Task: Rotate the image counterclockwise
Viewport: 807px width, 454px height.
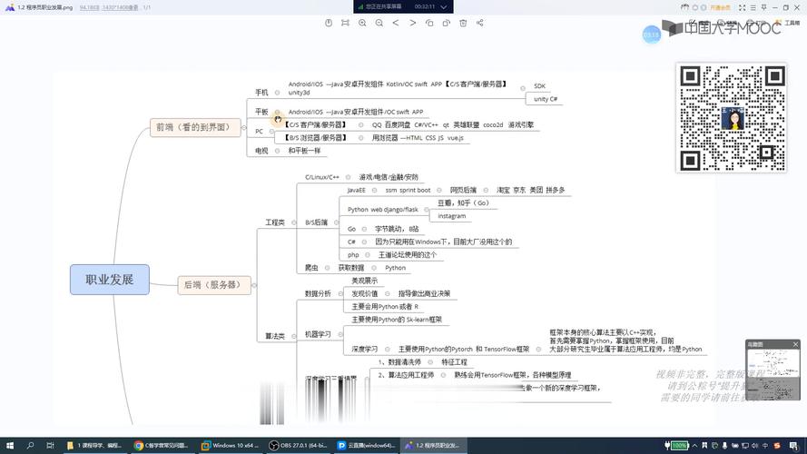Action: click(x=429, y=23)
